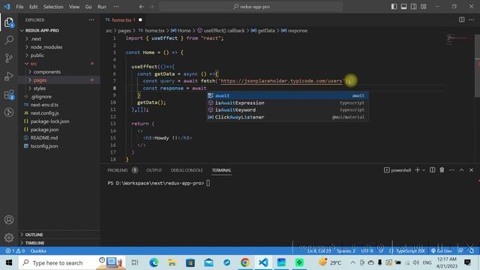Viewport: 480px width, 270px height.
Task: Open the Go menu
Action: click(88, 7)
